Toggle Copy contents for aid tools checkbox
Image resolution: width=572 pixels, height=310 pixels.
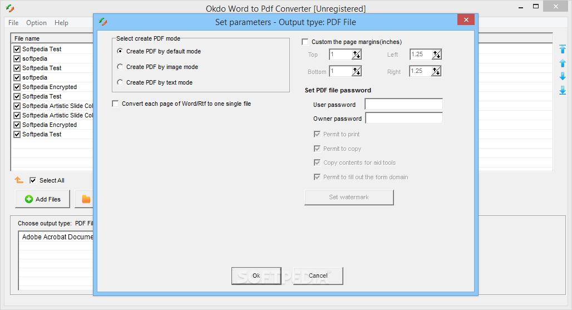point(317,163)
